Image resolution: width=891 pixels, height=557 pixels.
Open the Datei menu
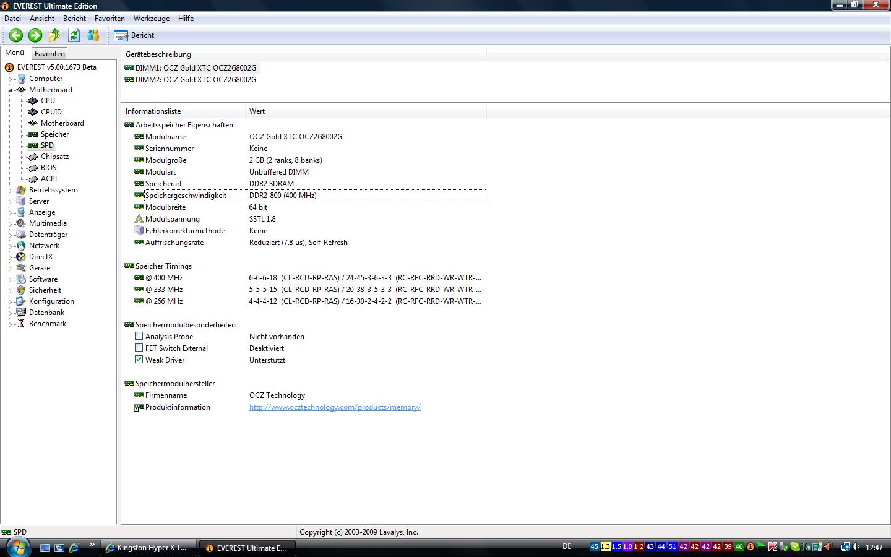tap(12, 19)
